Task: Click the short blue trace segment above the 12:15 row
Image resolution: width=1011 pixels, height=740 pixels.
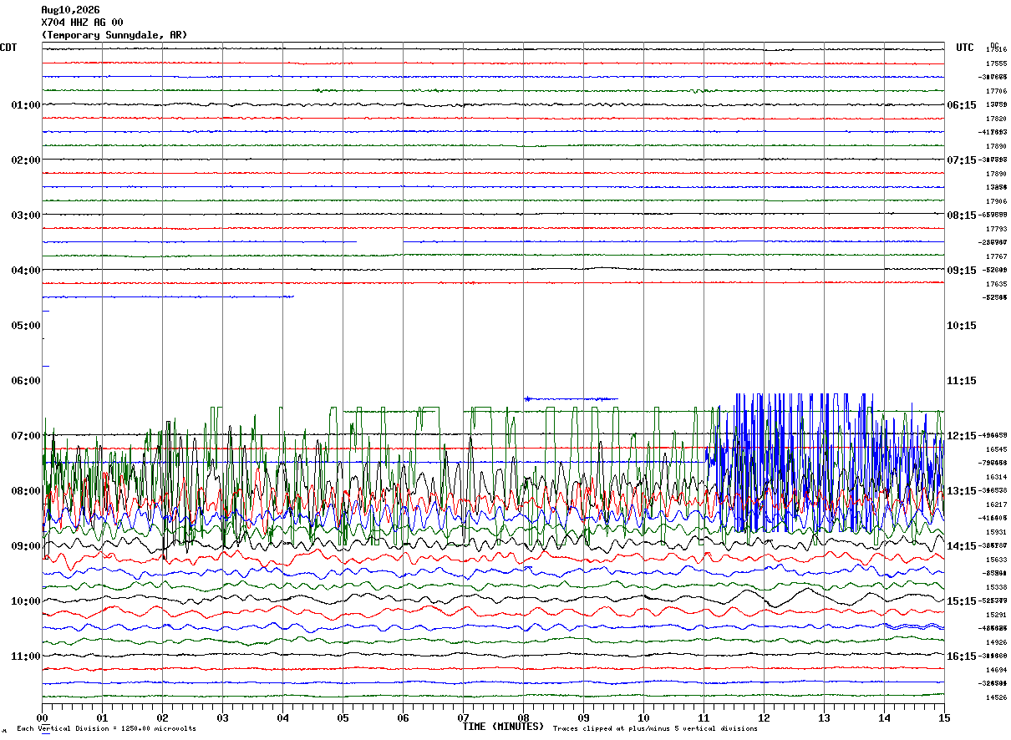Action: pyautogui.click(x=571, y=398)
